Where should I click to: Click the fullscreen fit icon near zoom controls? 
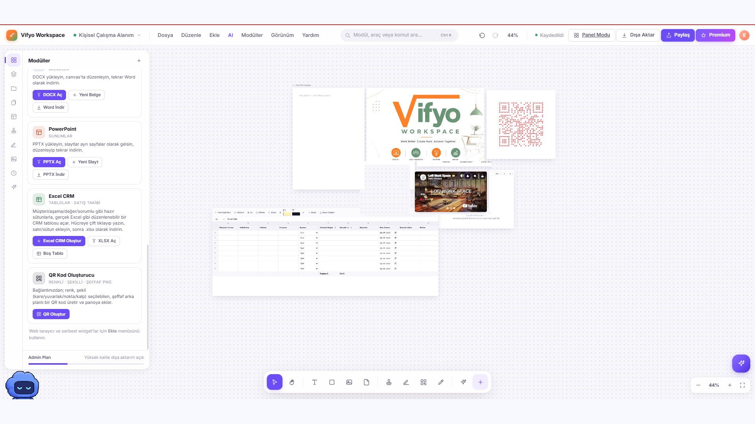click(742, 385)
